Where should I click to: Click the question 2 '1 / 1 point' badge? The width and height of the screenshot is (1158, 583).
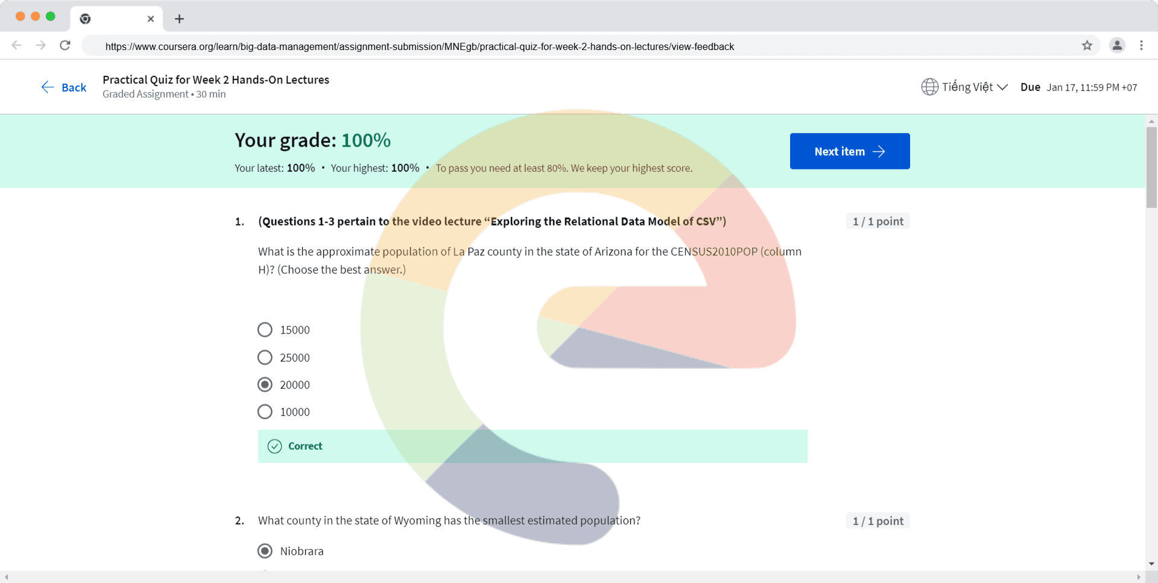[x=878, y=521]
